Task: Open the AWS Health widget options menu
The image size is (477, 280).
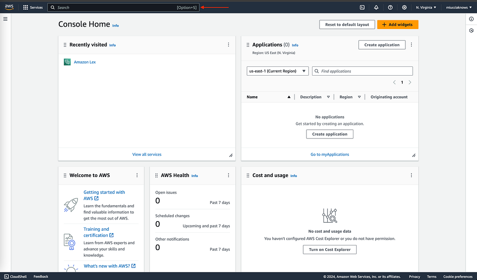Action: pyautogui.click(x=228, y=175)
